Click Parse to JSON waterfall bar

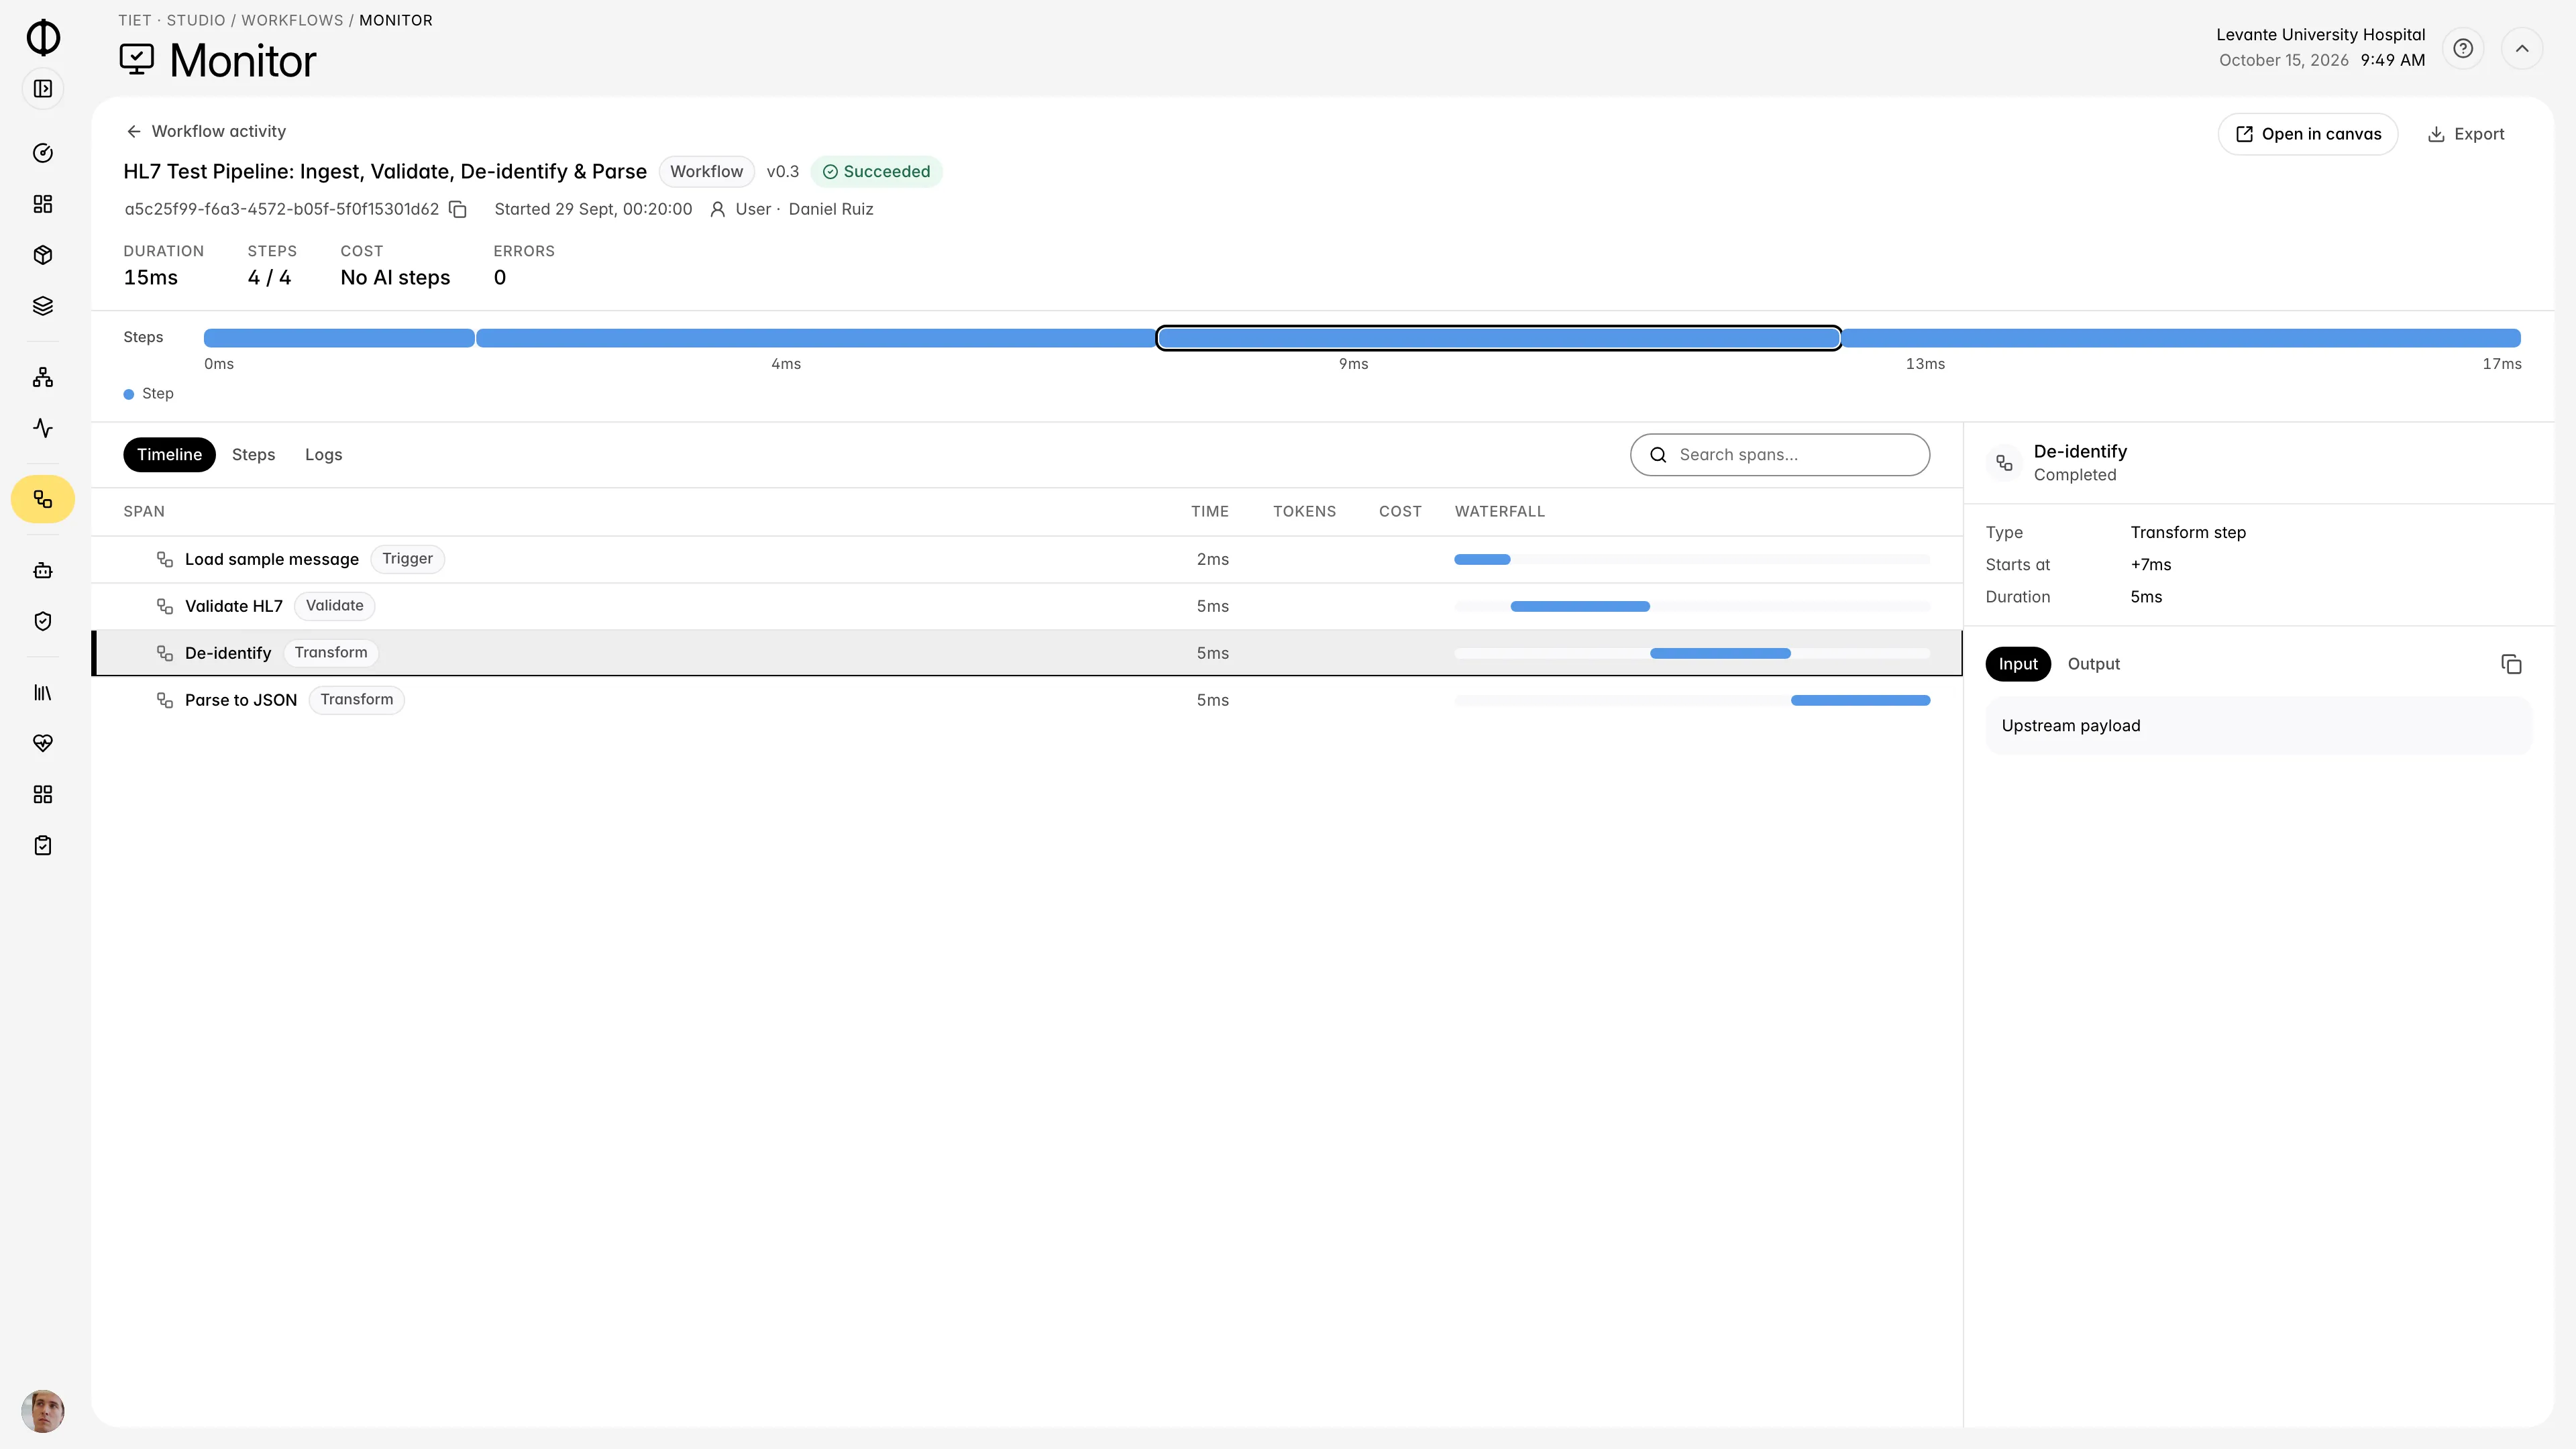click(1860, 700)
